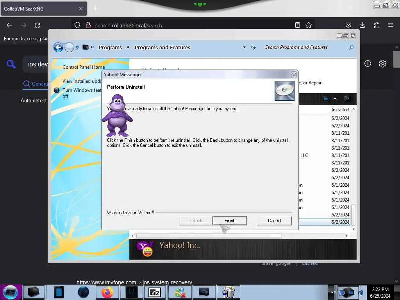
Task: Sort by the Installed column header
Action: pyautogui.click(x=340, y=110)
